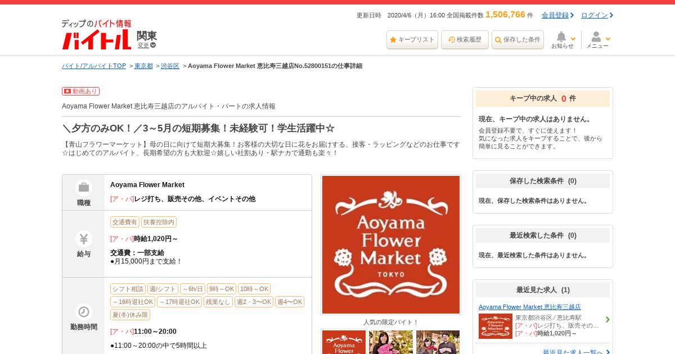
Task: Click the ～17時退社OK tag
Action: tap(179, 302)
